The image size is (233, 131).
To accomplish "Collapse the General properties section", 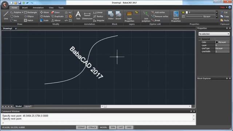I will tap(200, 39).
